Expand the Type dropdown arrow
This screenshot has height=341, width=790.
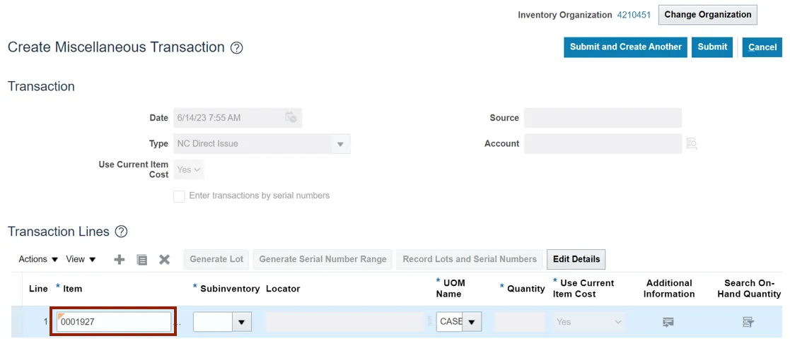pos(340,144)
